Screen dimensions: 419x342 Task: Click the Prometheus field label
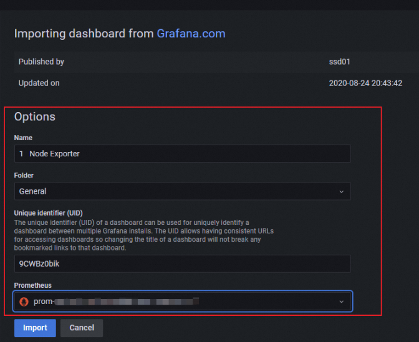coord(32,285)
